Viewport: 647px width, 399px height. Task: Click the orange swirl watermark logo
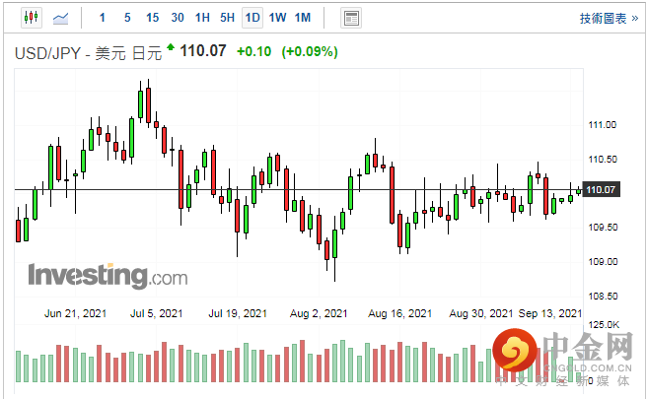coord(513,350)
